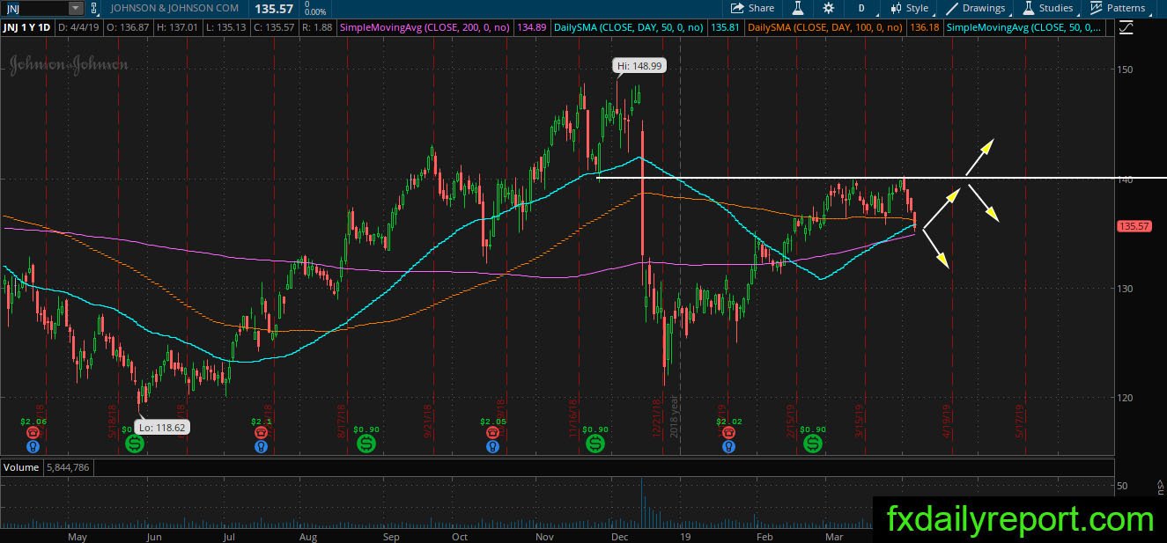Click the conference call bulb under $2.06
This screenshot has width=1167, height=543.
pyautogui.click(x=33, y=446)
